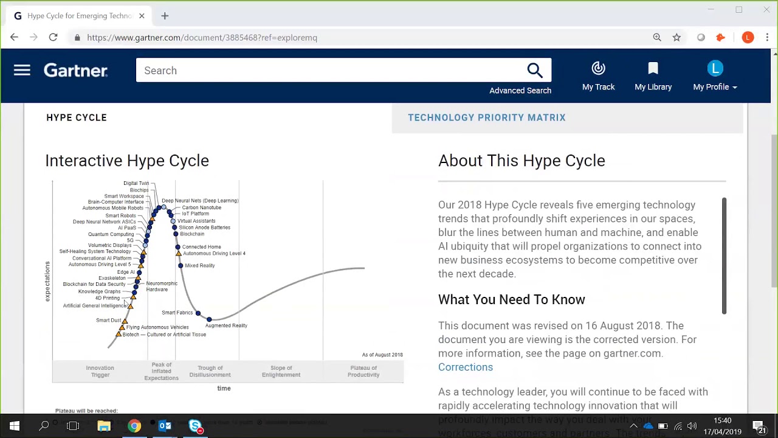The width and height of the screenshot is (778, 438).
Task: Select the Blockchain marker on curve
Action: (x=175, y=234)
